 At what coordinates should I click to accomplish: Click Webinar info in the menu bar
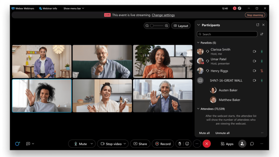[x=48, y=8]
